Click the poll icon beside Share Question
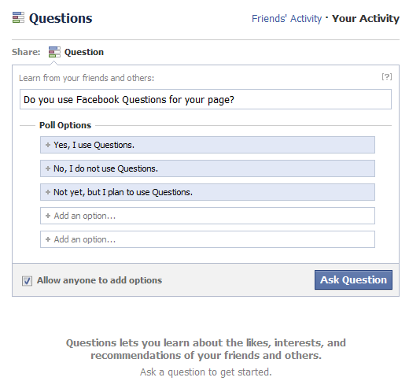The width and height of the screenshot is (409, 381). pos(54,52)
